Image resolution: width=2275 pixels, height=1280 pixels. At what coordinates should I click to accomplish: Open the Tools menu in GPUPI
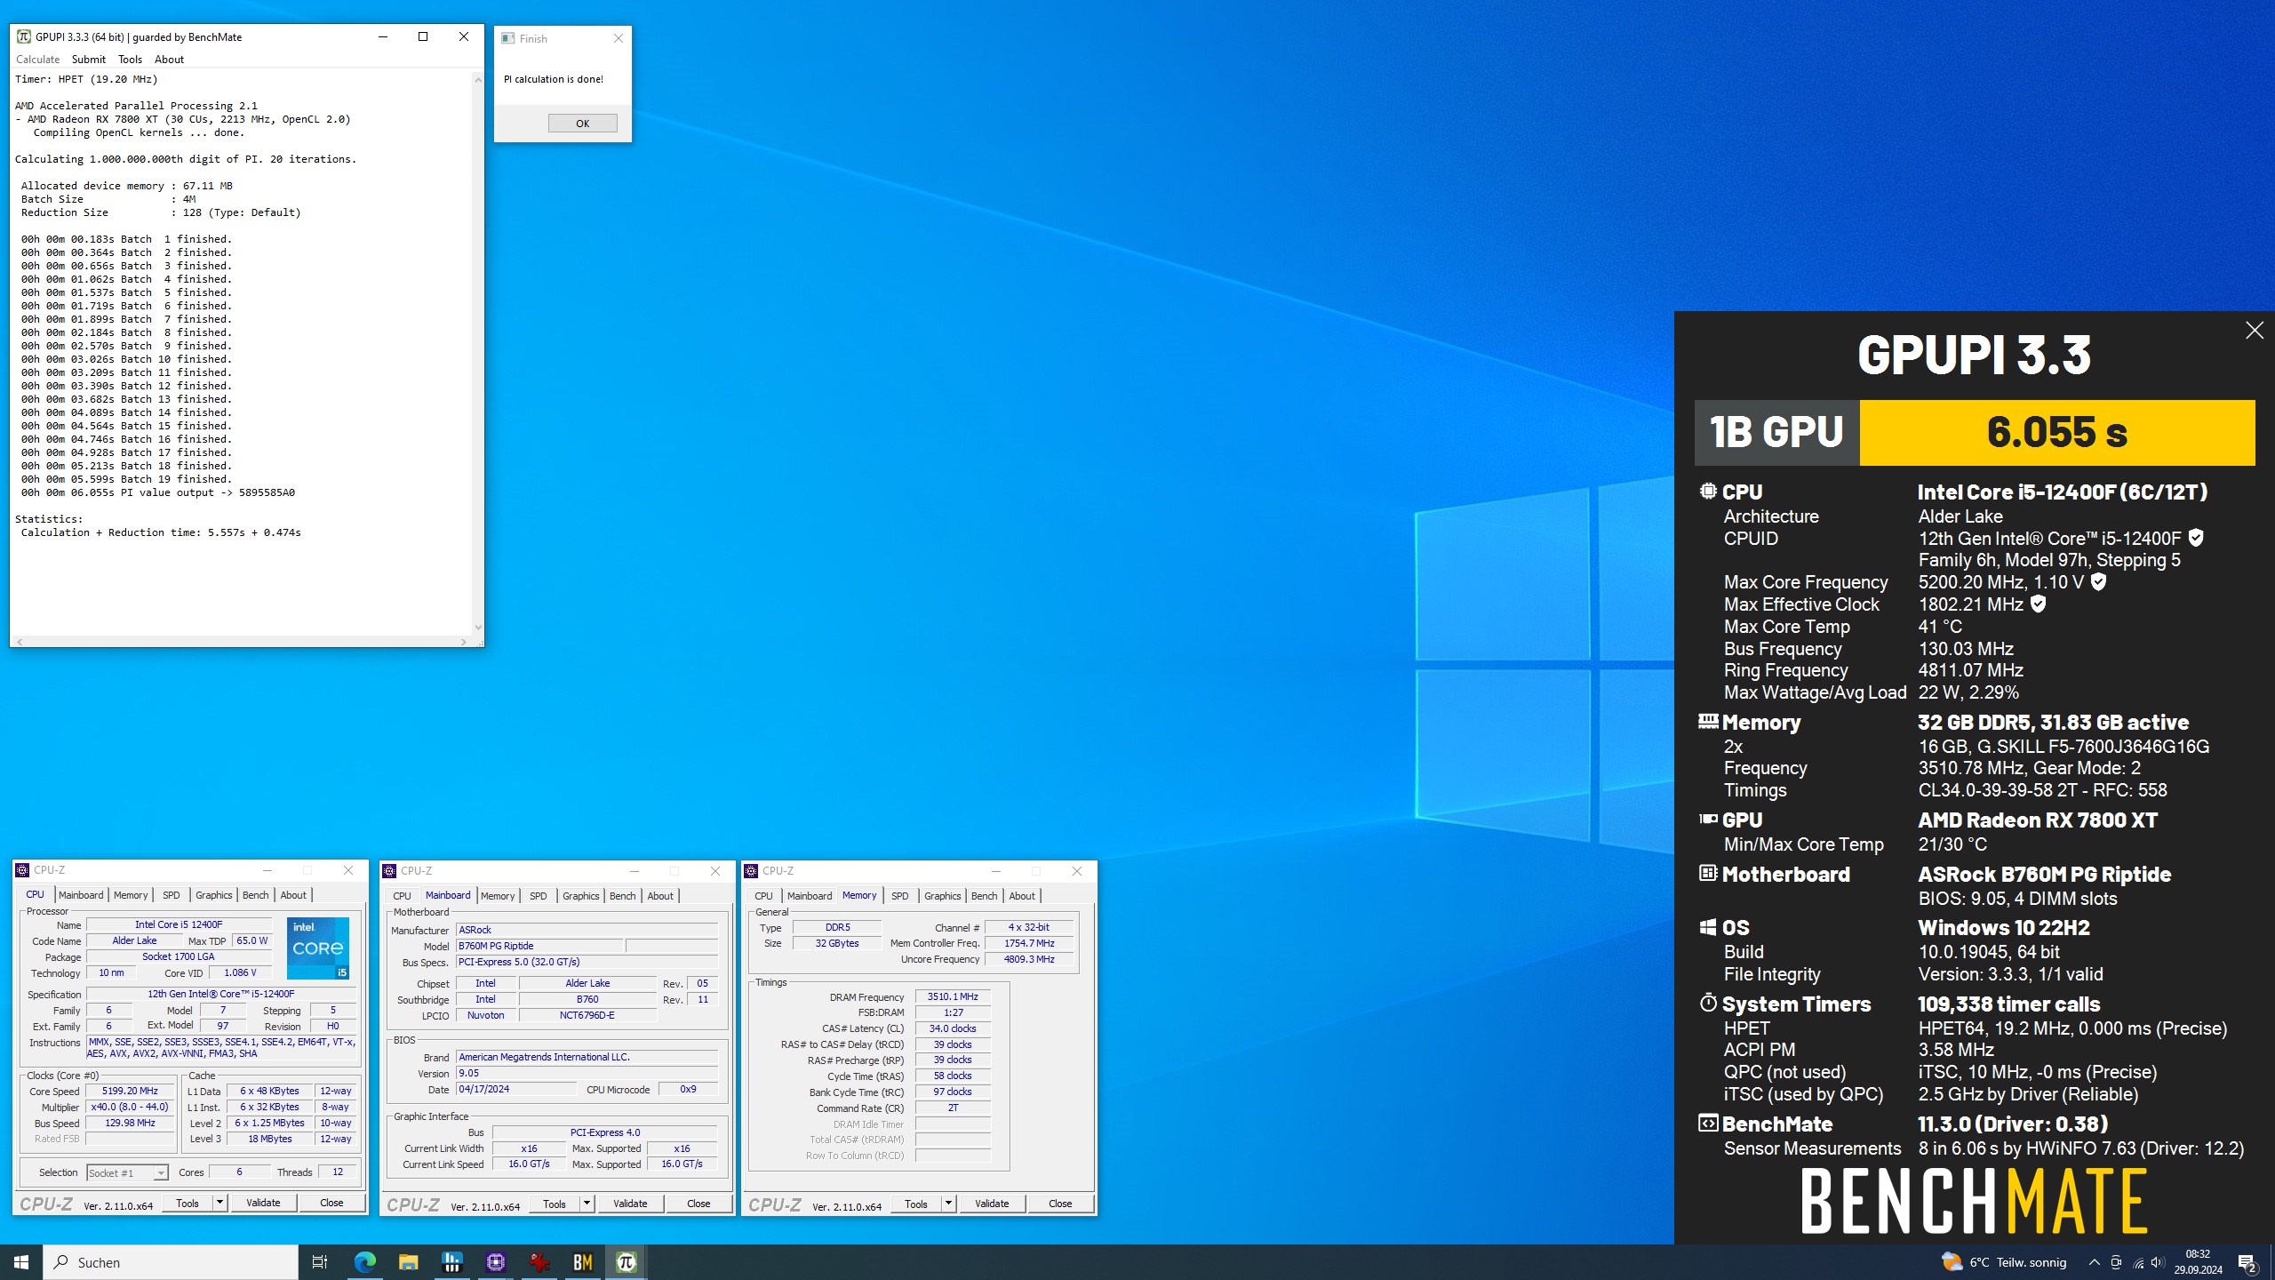(130, 60)
